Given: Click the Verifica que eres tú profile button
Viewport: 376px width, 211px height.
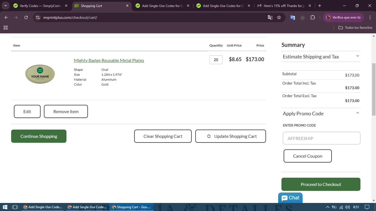Looking at the screenshot, I should click(x=343, y=17).
